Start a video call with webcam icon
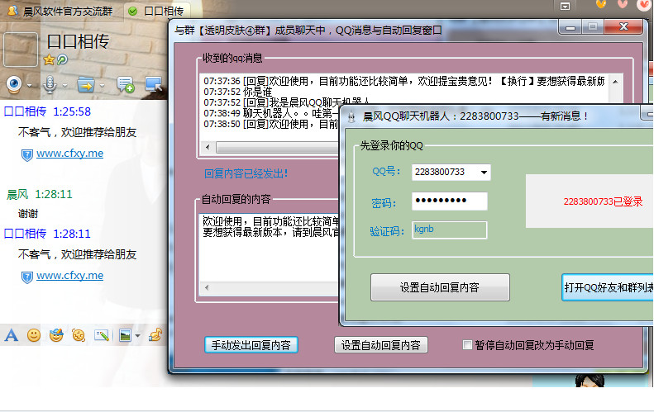The width and height of the screenshot is (654, 412). 14,84
